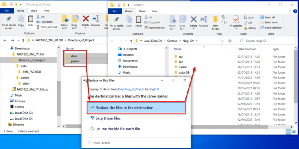The image size is (299, 149).
Task: Select data folder in Directory_of_Project file list
Action: click(72, 56)
